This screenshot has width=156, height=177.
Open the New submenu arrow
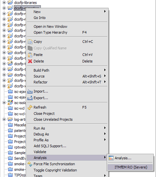105,11
